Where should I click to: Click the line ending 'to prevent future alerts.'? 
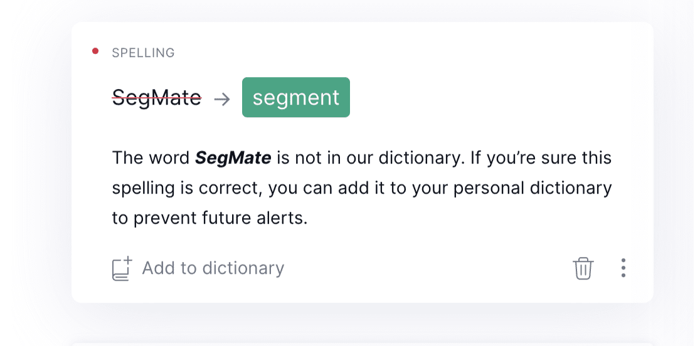(210, 218)
